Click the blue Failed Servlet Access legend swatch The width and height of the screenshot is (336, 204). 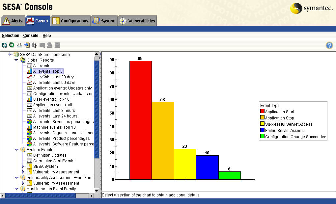pyautogui.click(x=262, y=130)
